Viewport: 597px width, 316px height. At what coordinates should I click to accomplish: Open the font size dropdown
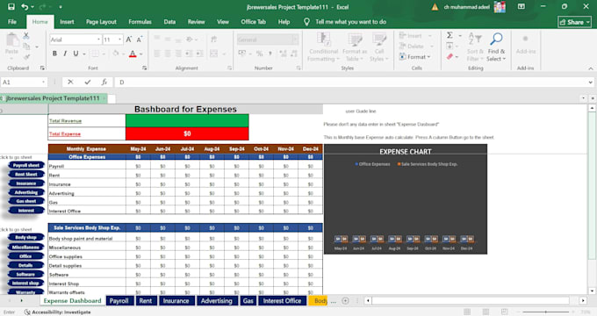pyautogui.click(x=120, y=39)
